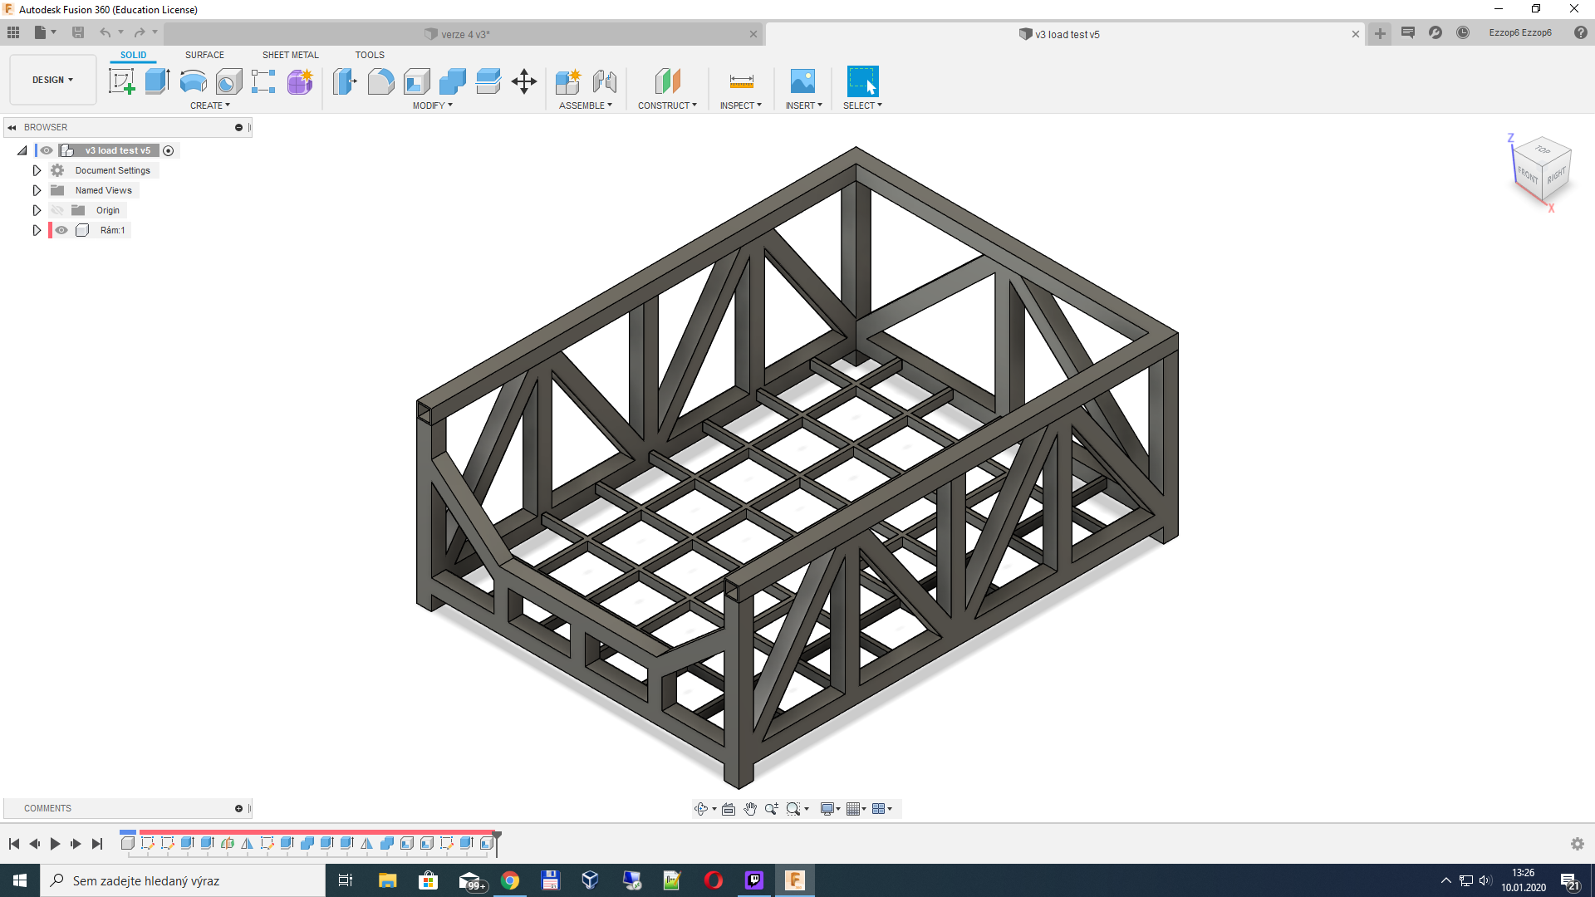1595x897 pixels.
Task: Open the Measure tool
Action: 741,81
